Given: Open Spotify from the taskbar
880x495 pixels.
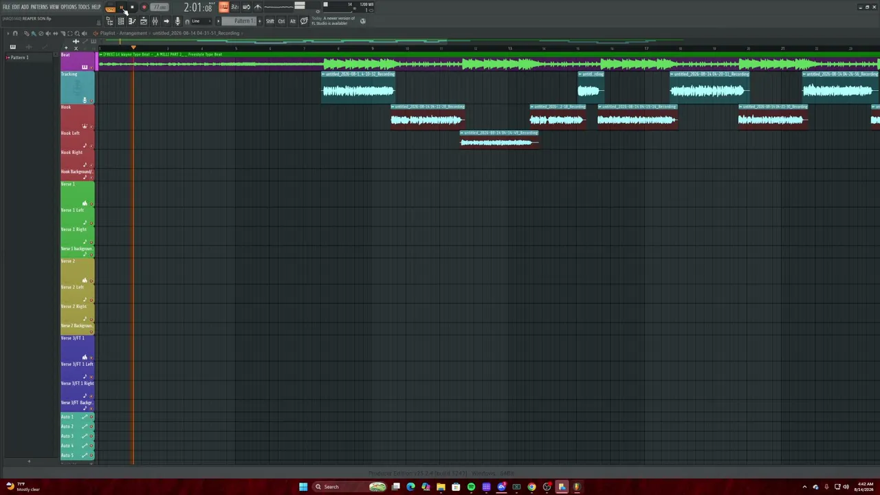Looking at the screenshot, I should (471, 487).
